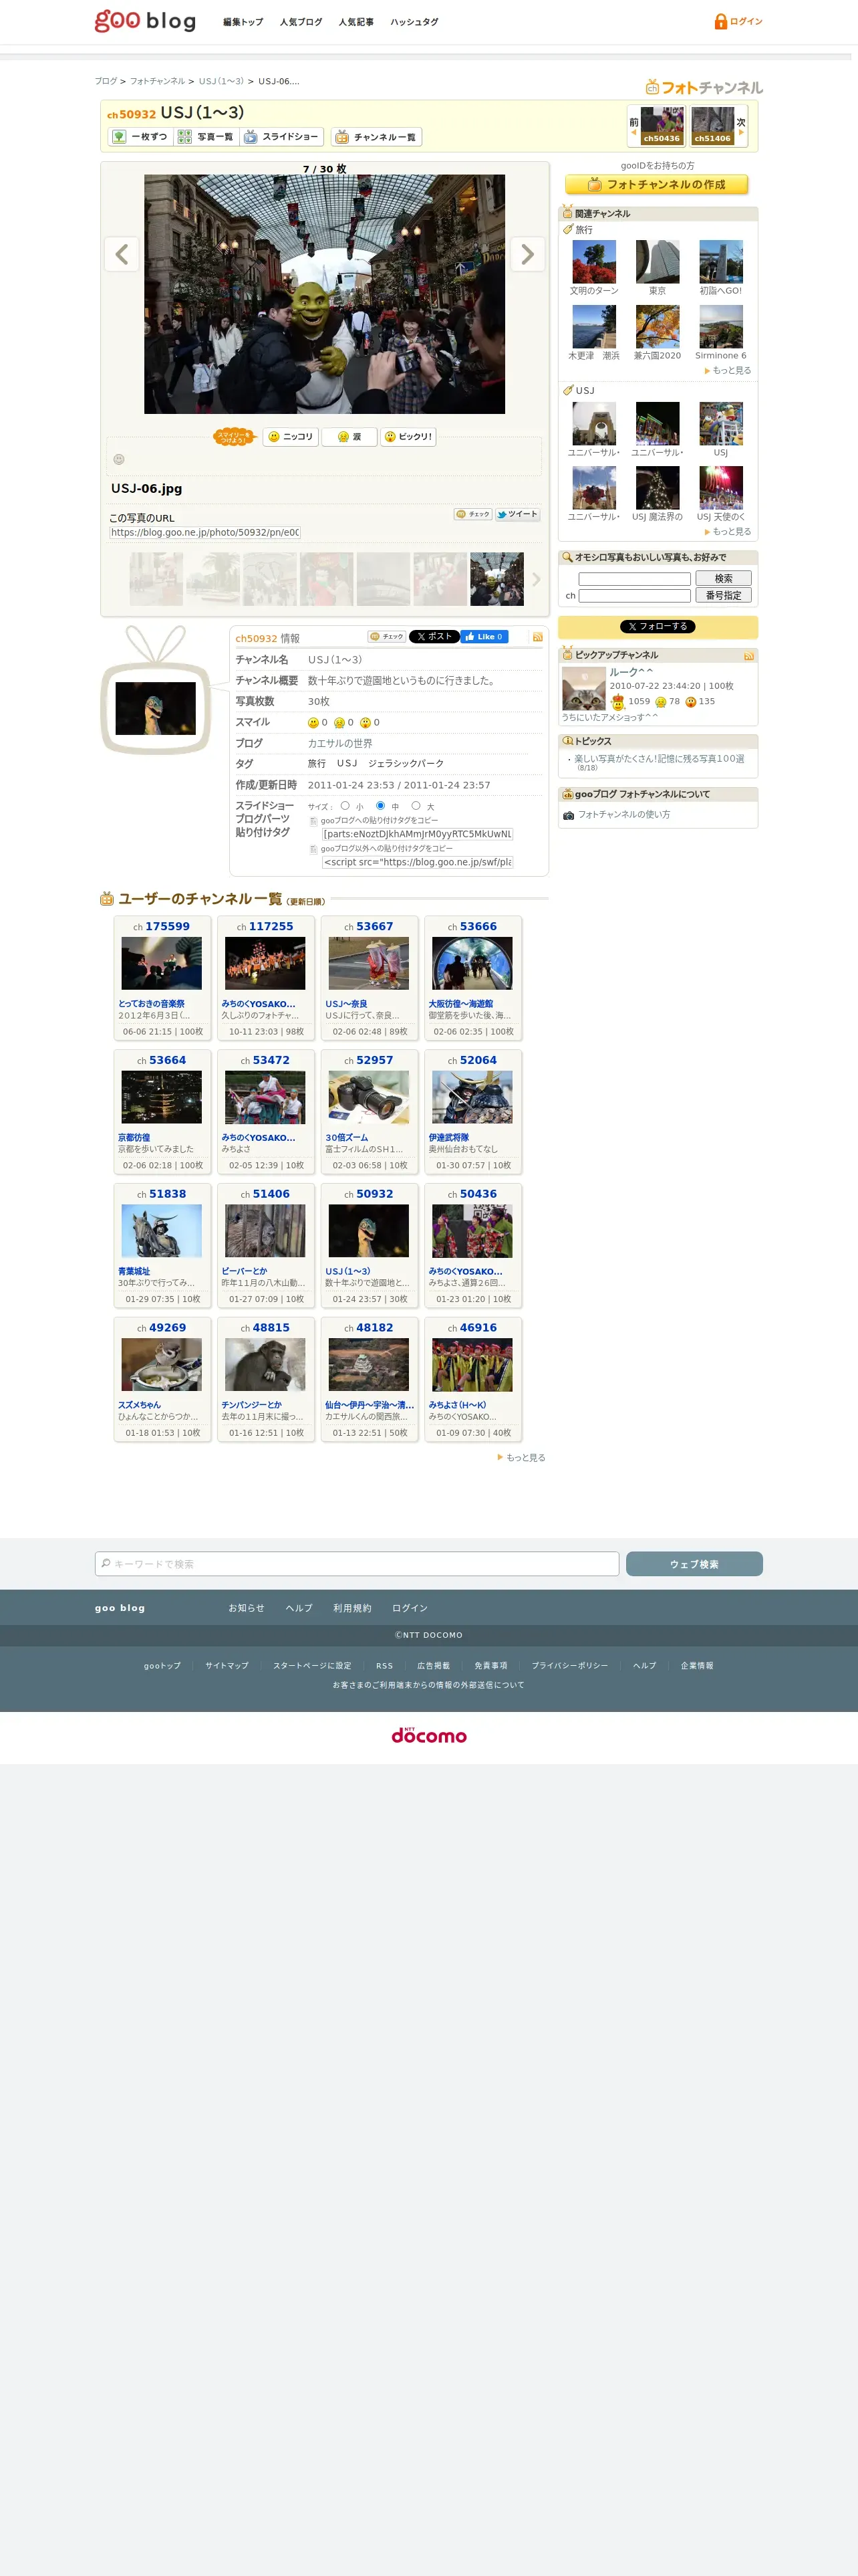Screen dimensions: 858x2576
Task: Click the copy icon for gooブログ paste tag
Action: [313, 821]
